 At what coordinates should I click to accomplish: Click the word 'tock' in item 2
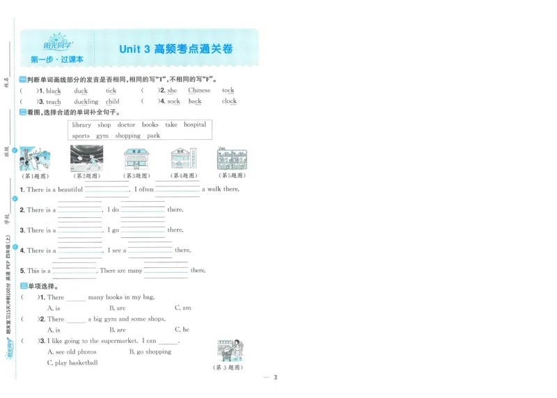point(228,90)
